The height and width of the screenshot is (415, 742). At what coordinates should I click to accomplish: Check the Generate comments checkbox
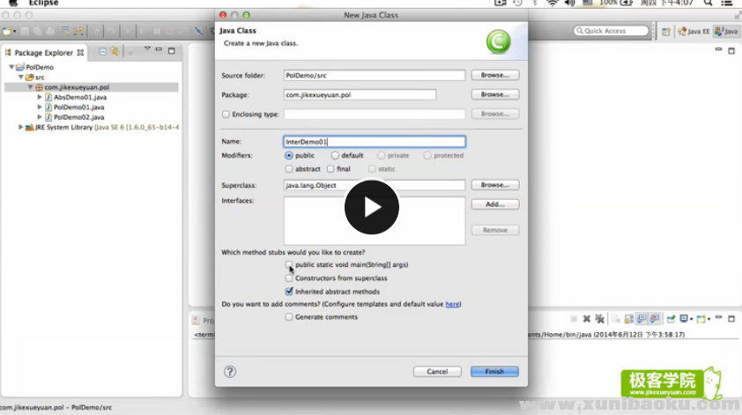(289, 317)
